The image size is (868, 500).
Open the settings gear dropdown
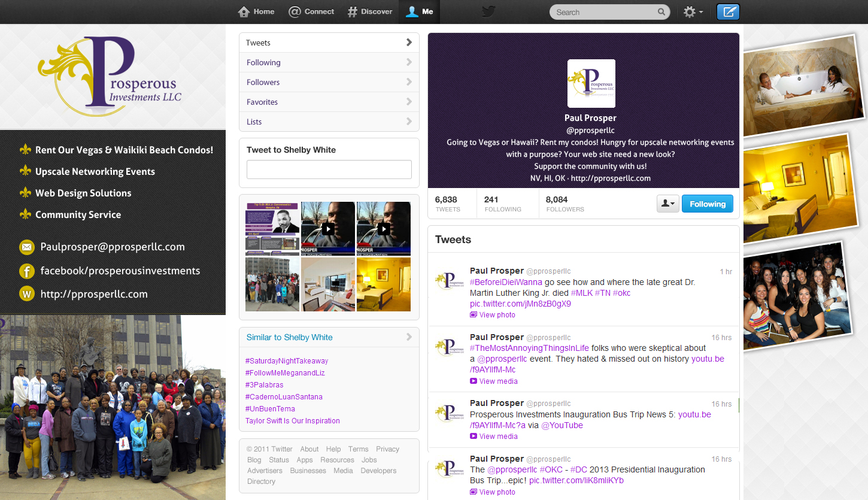(x=693, y=12)
